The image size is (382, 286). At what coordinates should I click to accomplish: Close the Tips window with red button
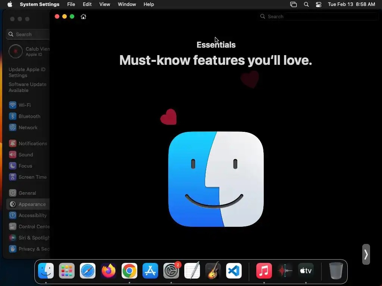(x=57, y=16)
